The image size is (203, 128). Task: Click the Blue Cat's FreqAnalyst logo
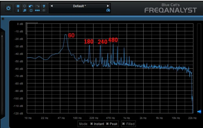[x=171, y=8]
